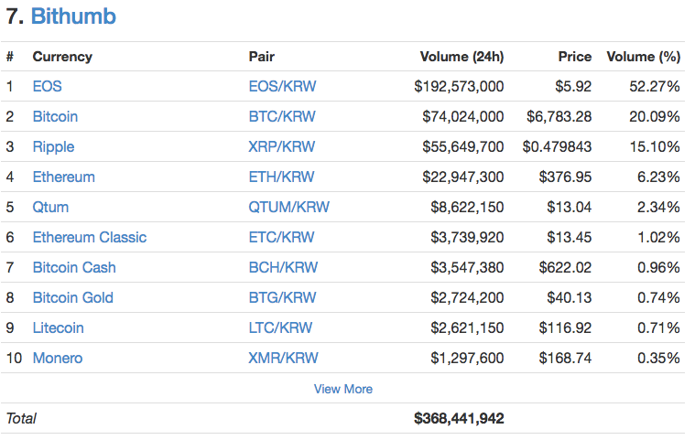
Task: Select the $192,573,000 volume cell
Action: [x=459, y=86]
